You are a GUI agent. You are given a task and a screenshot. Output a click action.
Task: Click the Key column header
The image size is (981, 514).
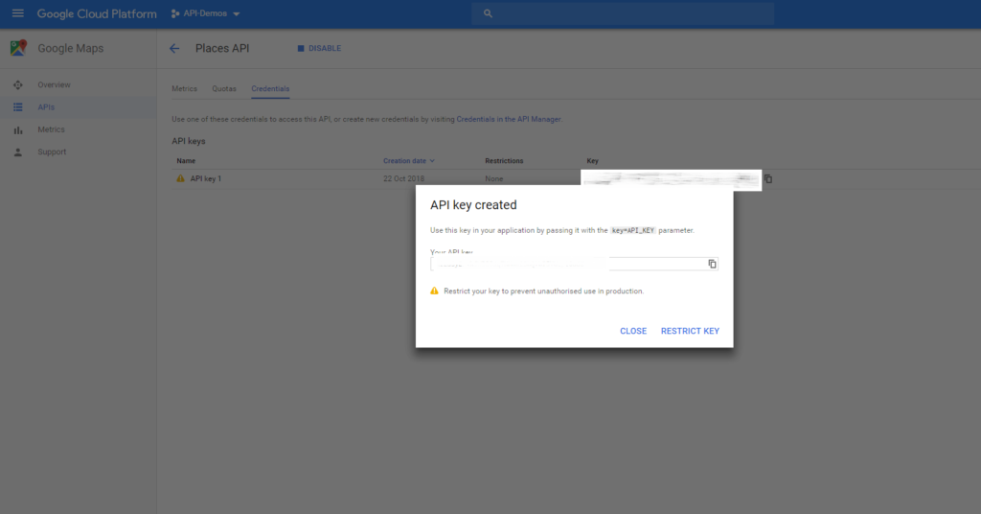tap(592, 161)
